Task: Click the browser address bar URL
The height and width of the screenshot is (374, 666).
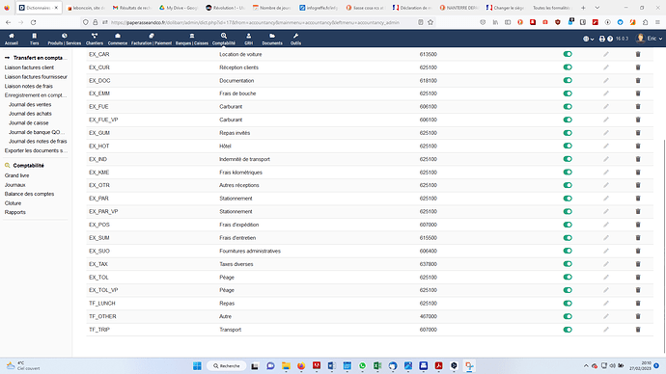Action: 255,22
